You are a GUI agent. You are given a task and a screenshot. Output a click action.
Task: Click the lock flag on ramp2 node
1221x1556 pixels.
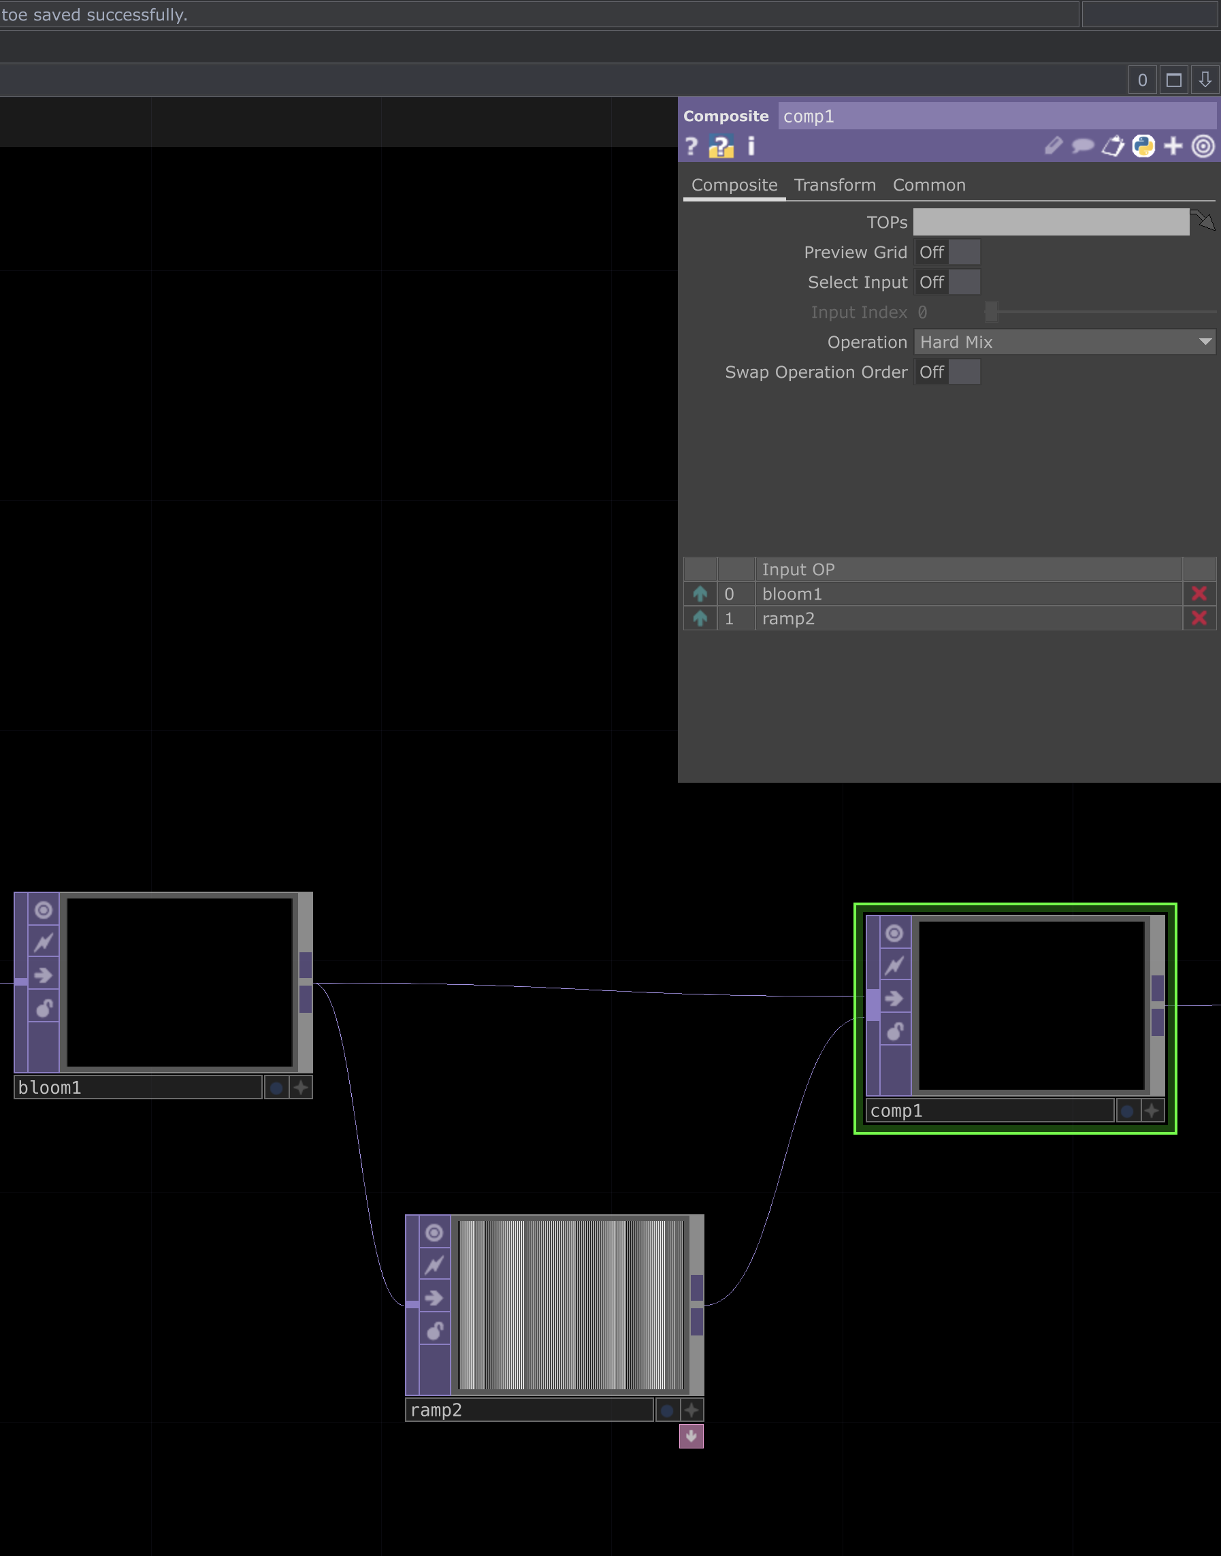(x=434, y=1331)
